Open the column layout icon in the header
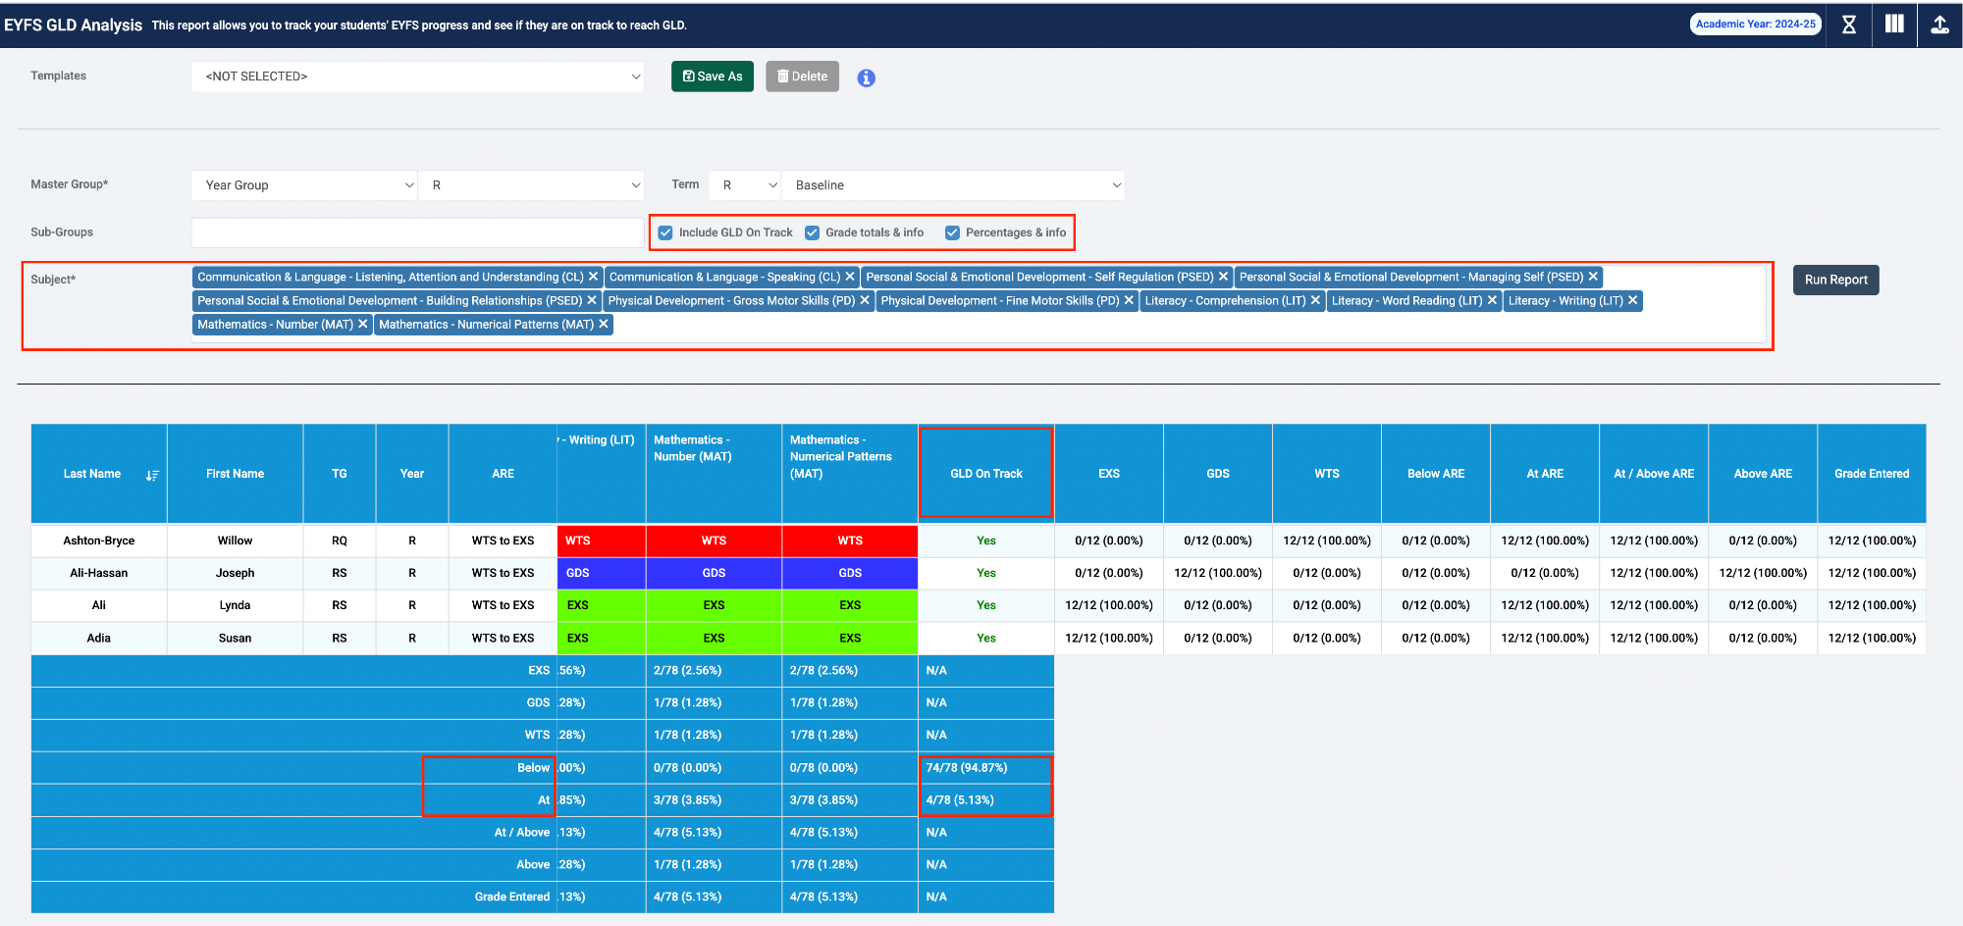The width and height of the screenshot is (1963, 926). click(x=1894, y=25)
